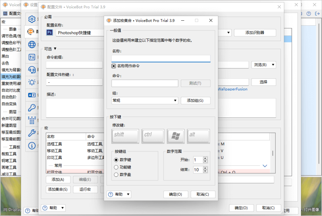322x216 pixels.
Task: Select the 功能键 radio button
Action: pyautogui.click(x=116, y=167)
